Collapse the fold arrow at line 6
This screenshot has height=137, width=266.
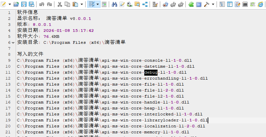click(13, 43)
